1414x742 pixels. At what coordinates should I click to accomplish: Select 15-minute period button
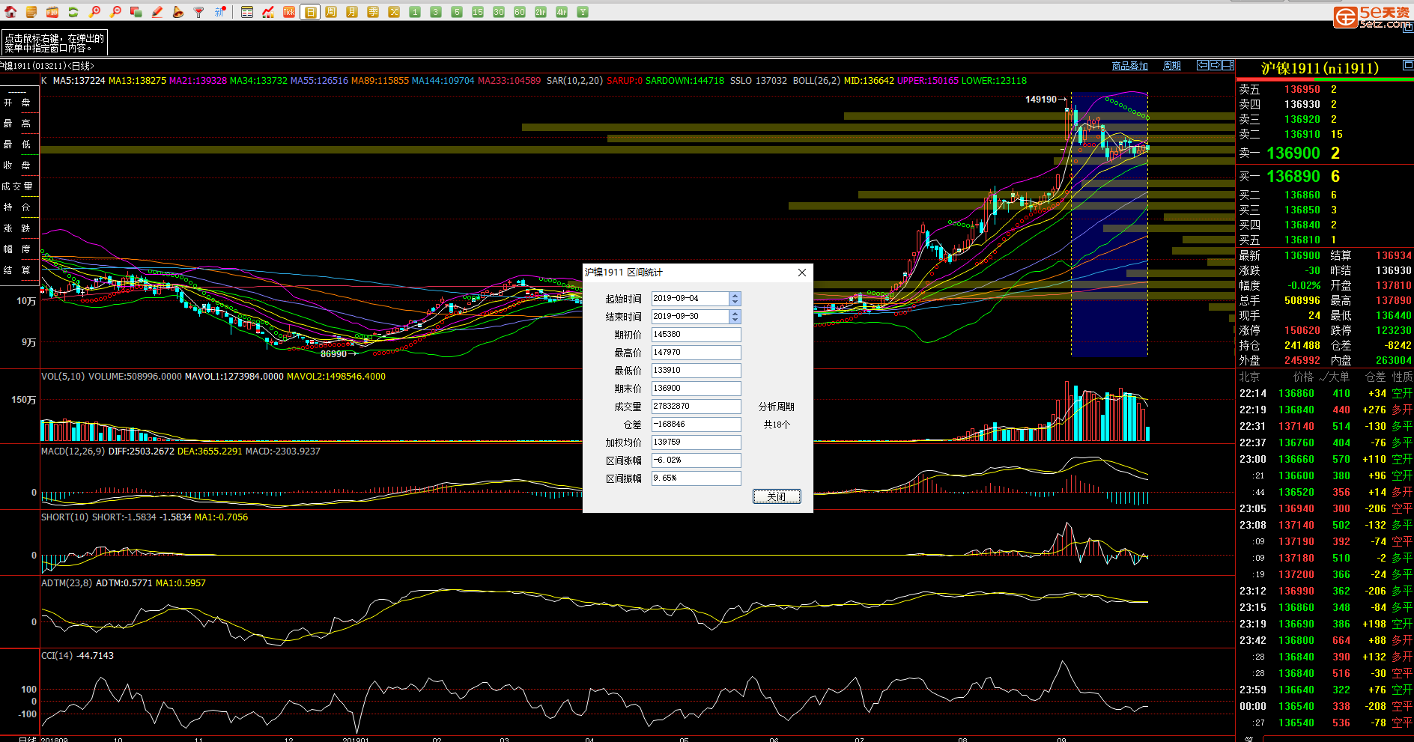point(478,12)
